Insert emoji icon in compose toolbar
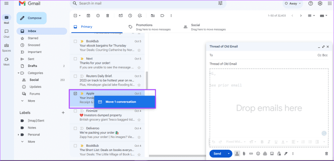This screenshot has height=161, width=334. [258, 154]
